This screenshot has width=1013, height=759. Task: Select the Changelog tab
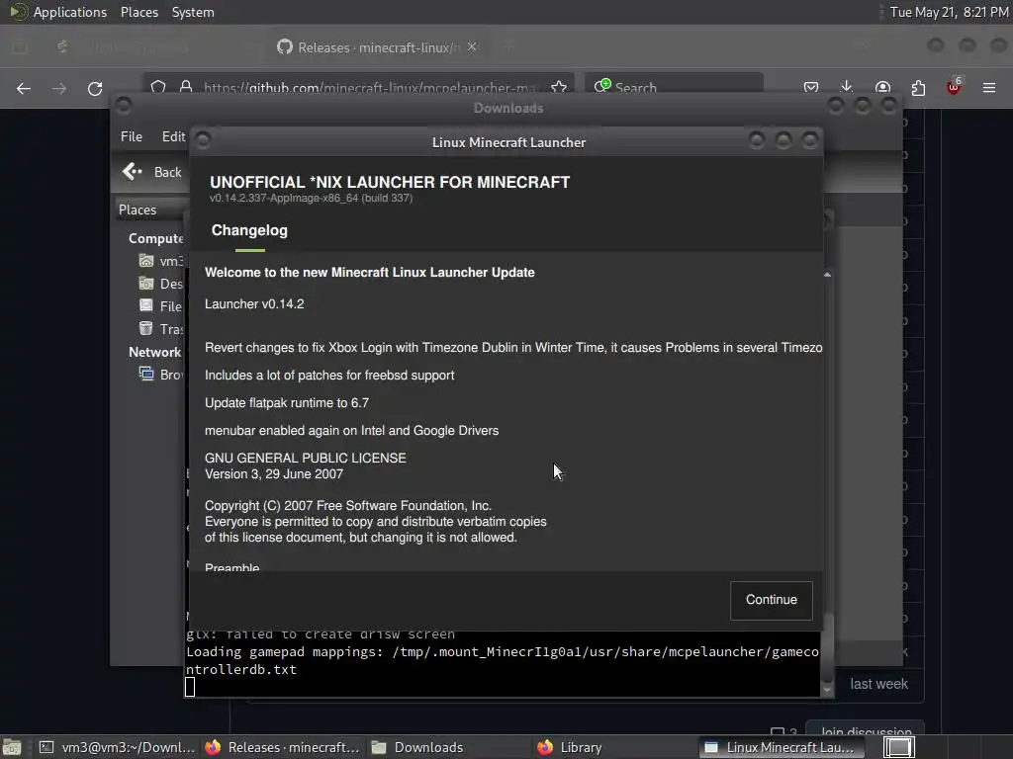pos(249,230)
